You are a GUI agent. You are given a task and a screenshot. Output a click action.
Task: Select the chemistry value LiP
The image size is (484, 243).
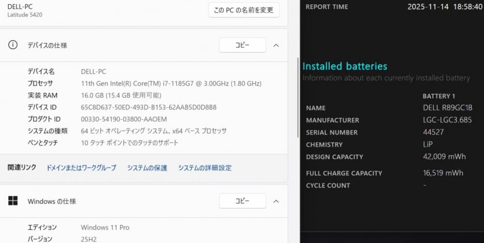(428, 144)
